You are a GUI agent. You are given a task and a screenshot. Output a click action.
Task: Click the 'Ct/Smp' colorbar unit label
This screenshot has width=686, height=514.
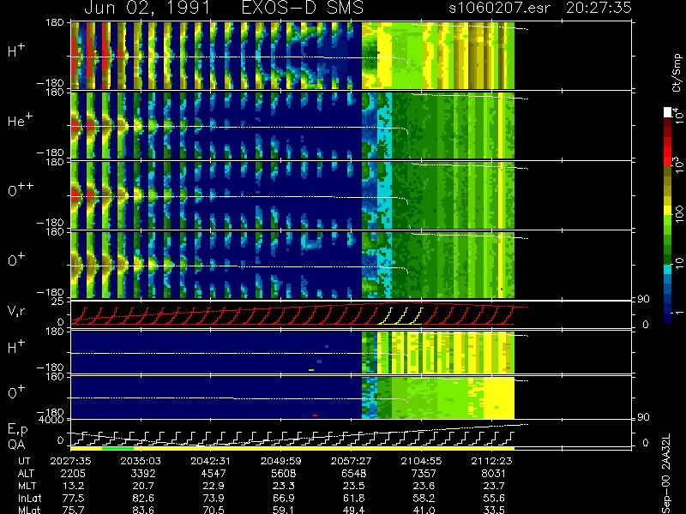(x=677, y=73)
